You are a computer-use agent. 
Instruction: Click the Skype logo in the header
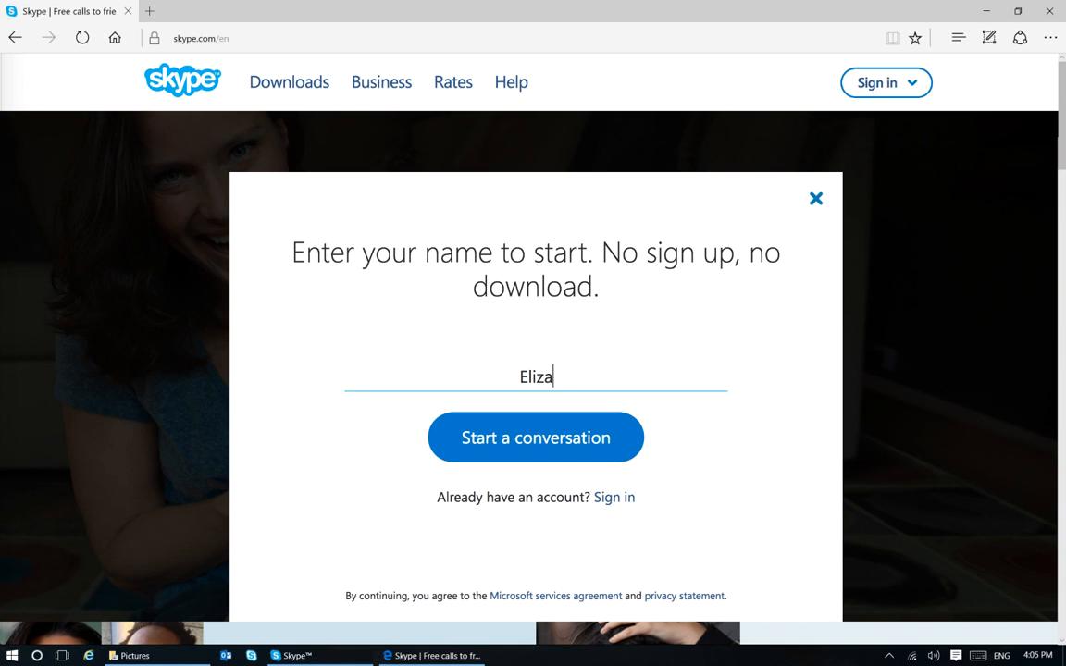pyautogui.click(x=182, y=80)
